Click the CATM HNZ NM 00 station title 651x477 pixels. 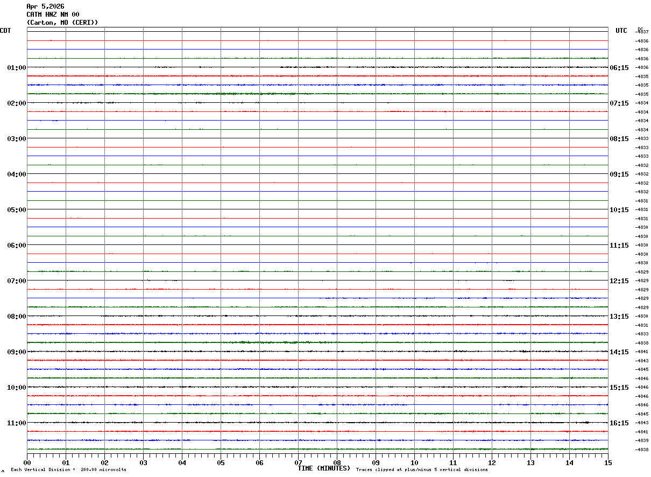(53, 15)
